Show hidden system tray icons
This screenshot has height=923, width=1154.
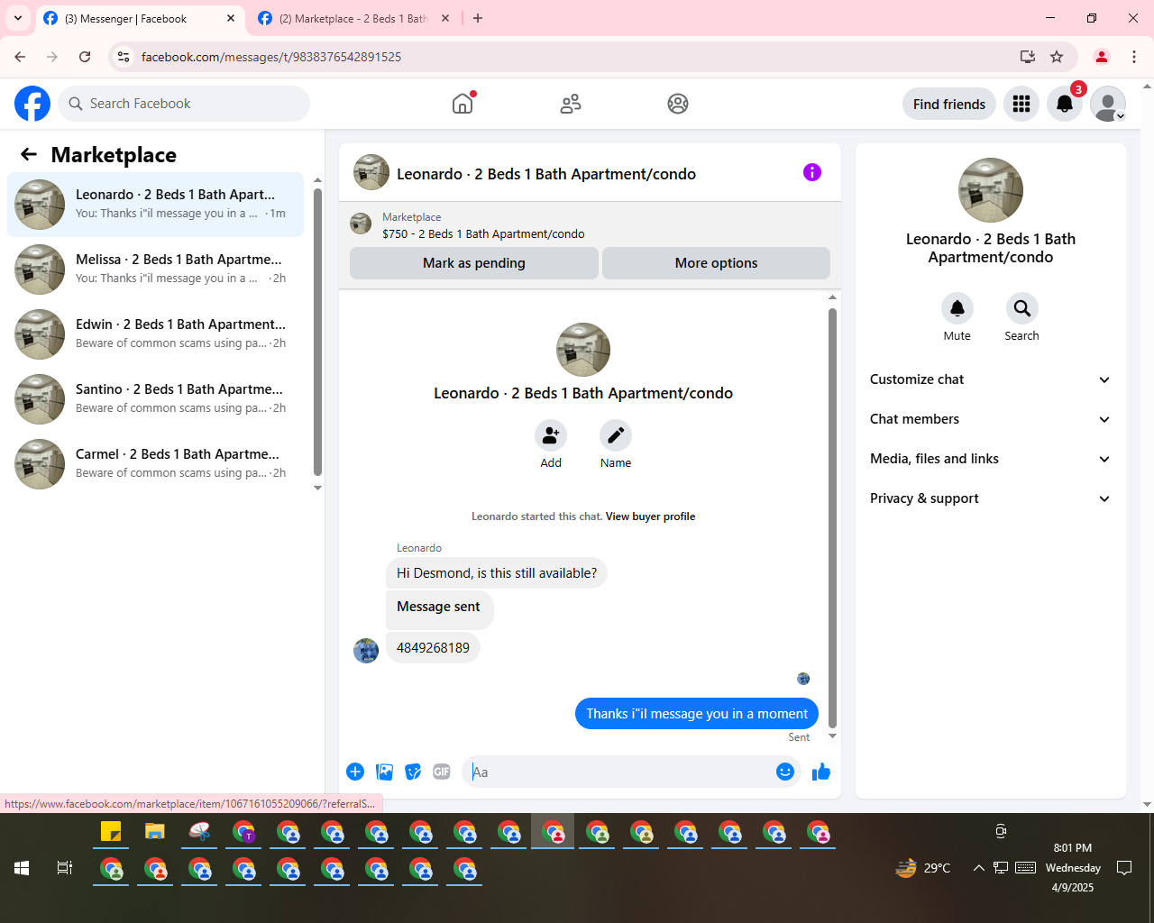(x=978, y=868)
